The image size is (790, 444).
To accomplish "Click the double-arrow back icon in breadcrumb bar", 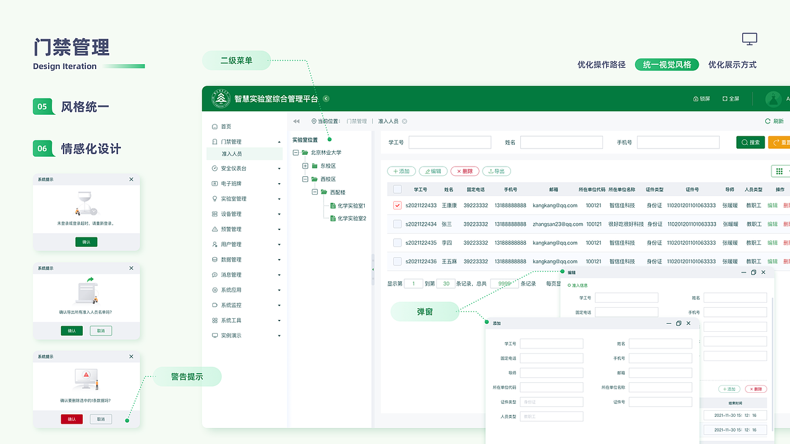I will [x=296, y=121].
